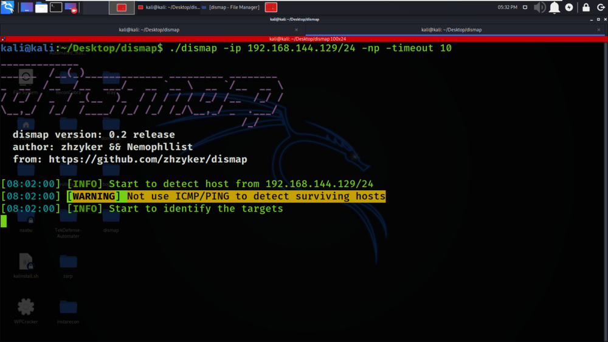Click the red pane title showing dismap 100x24
The width and height of the screenshot is (608, 342).
pos(308,39)
